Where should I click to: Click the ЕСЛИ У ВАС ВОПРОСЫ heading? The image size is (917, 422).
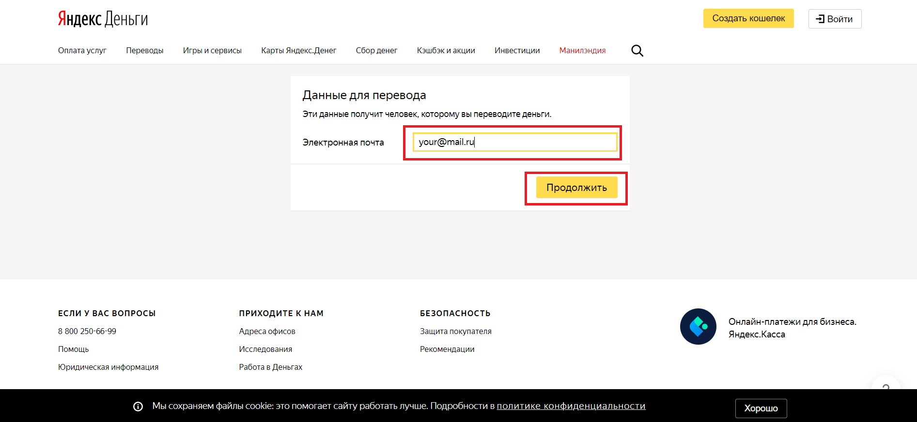(107, 313)
